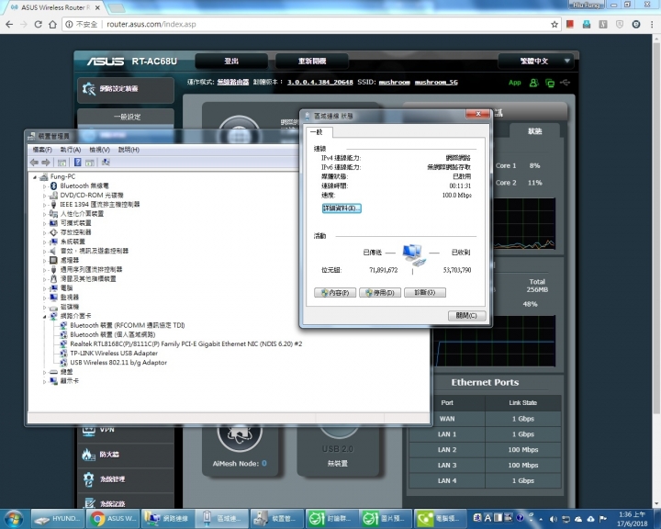The height and width of the screenshot is (529, 661).
Task: Open the firmware version 3.0.0.4.384_20648 link
Action: (320, 83)
